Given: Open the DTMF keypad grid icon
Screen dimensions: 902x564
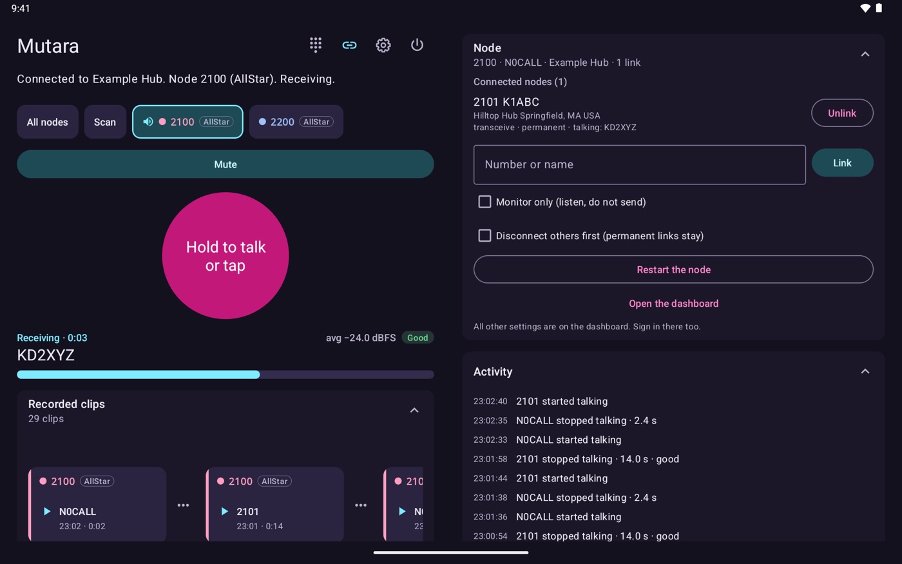Looking at the screenshot, I should [x=316, y=44].
